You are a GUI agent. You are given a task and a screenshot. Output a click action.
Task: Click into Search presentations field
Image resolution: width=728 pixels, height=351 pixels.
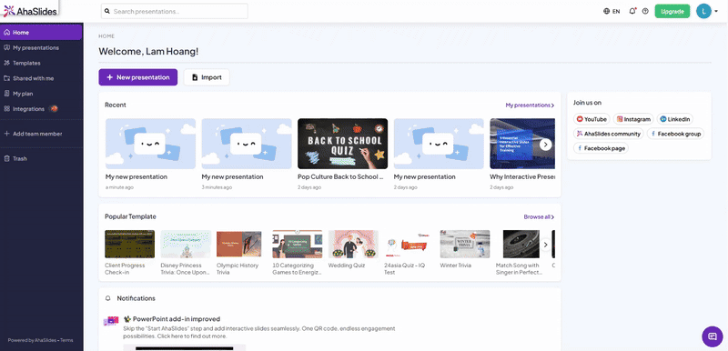click(175, 11)
